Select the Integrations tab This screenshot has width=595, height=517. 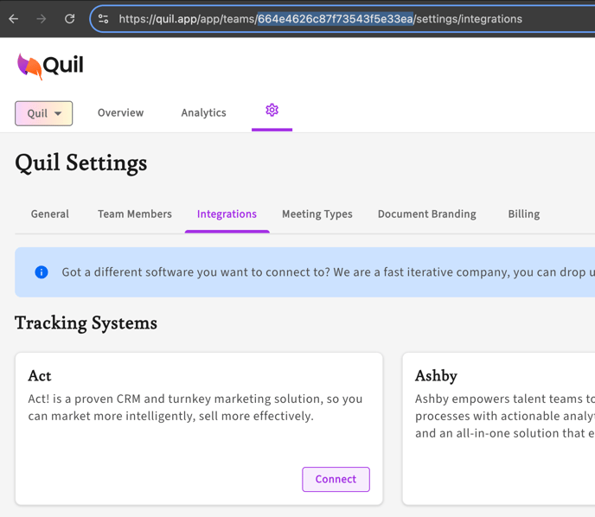(x=227, y=214)
